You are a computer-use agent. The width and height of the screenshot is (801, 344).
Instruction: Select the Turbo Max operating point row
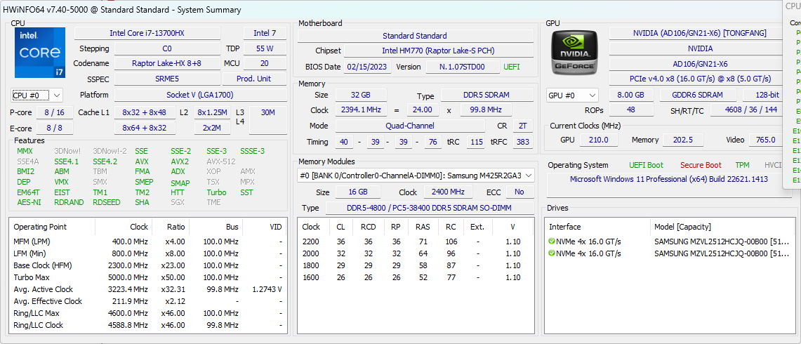147,277
